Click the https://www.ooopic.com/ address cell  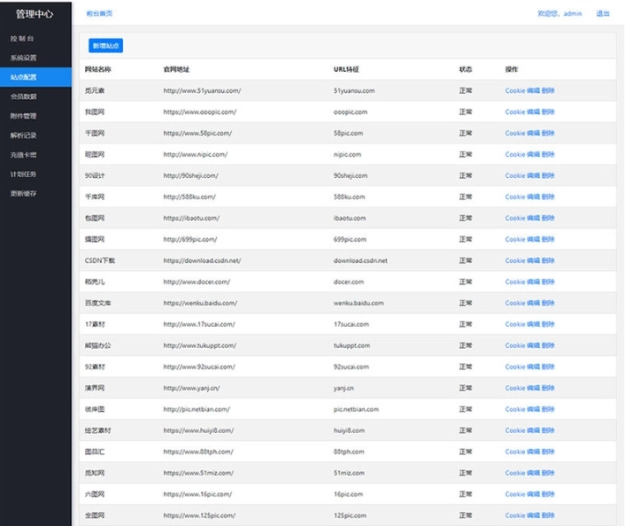[x=199, y=112]
